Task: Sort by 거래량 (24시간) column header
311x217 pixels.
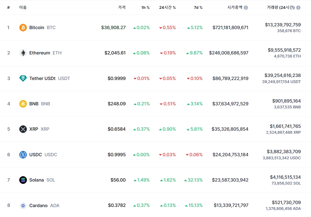Action: click(281, 8)
